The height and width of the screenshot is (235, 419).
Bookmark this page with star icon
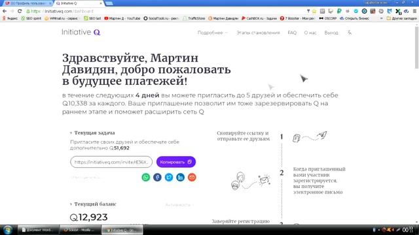314,11
